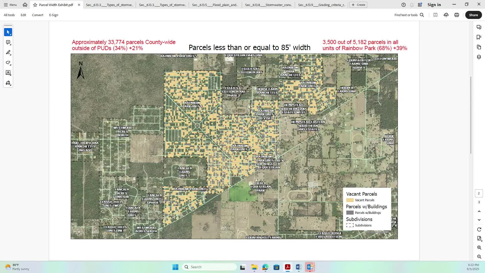Select the arrow selection tool

8,32
